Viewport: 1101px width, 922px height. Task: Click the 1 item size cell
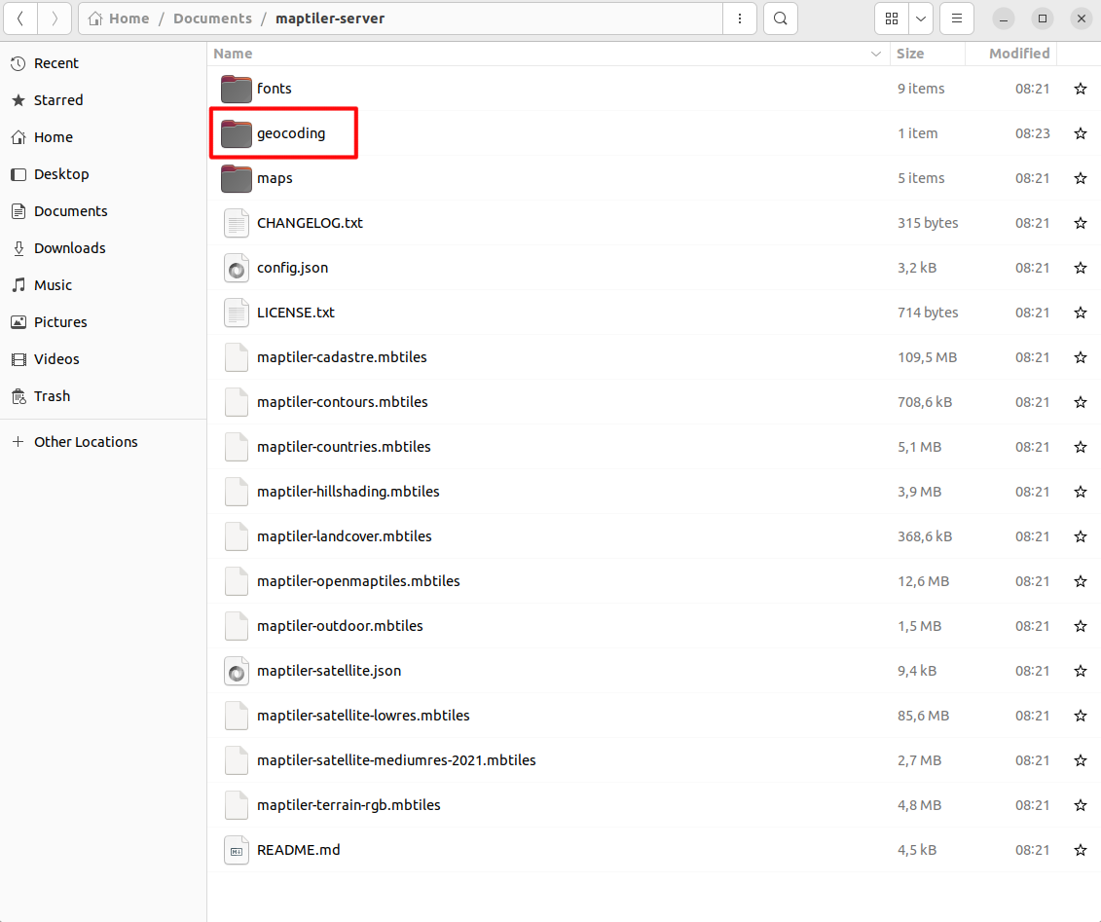tap(917, 133)
